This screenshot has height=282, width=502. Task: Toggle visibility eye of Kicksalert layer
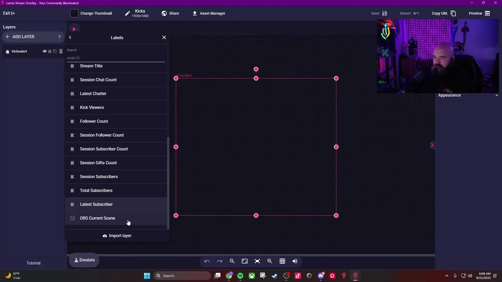45,51
